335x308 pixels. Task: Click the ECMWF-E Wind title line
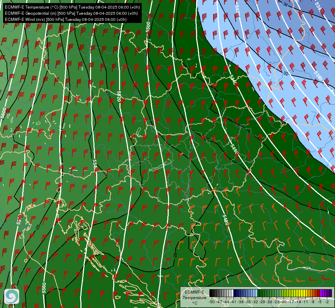(x=66, y=20)
